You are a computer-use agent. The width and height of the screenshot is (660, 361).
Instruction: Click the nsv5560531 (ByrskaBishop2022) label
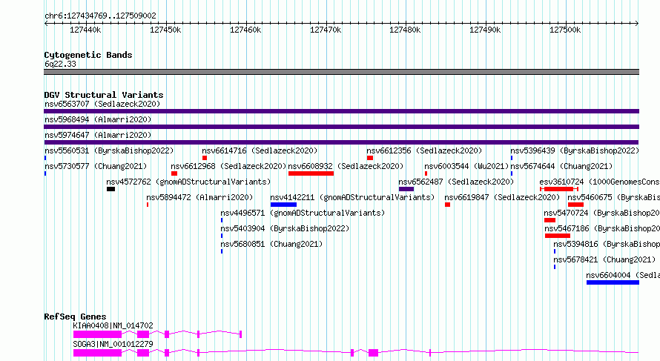click(x=109, y=150)
